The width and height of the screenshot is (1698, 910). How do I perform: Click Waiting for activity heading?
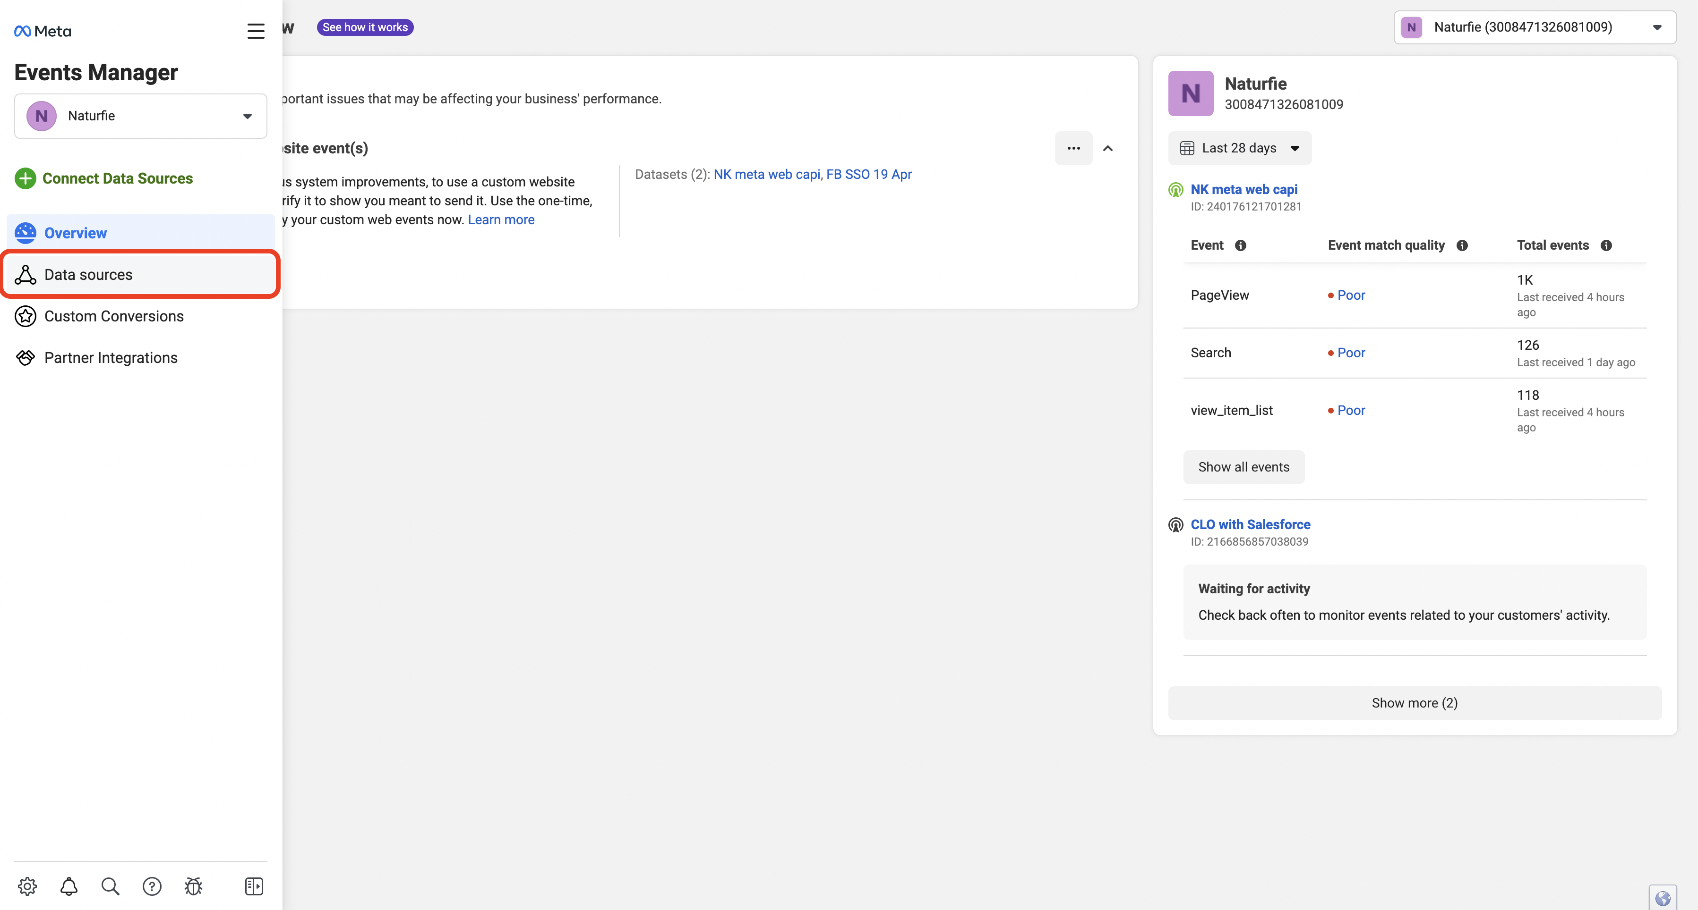pos(1254,589)
